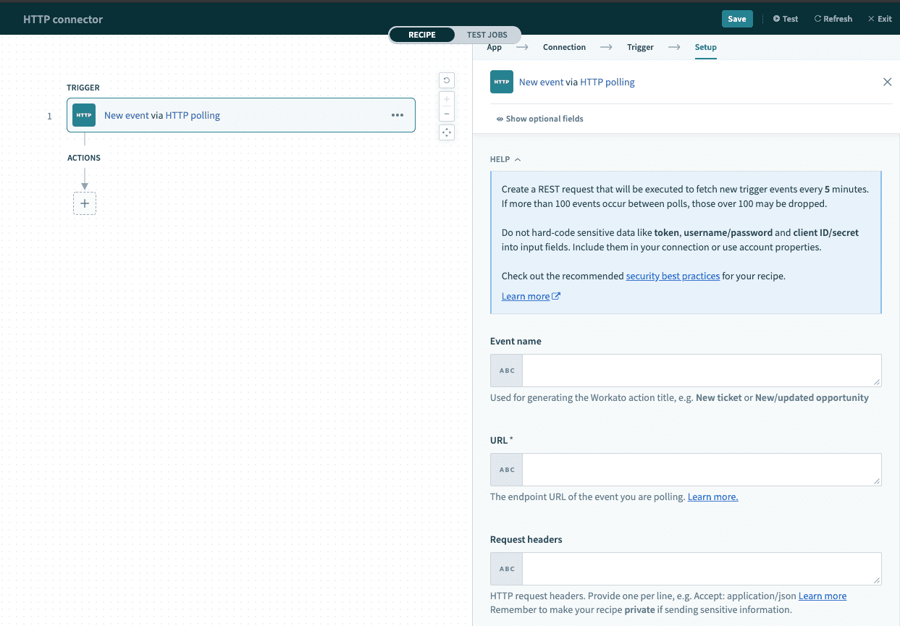900x626 pixels.
Task: Click into the Event name field
Action: point(701,371)
